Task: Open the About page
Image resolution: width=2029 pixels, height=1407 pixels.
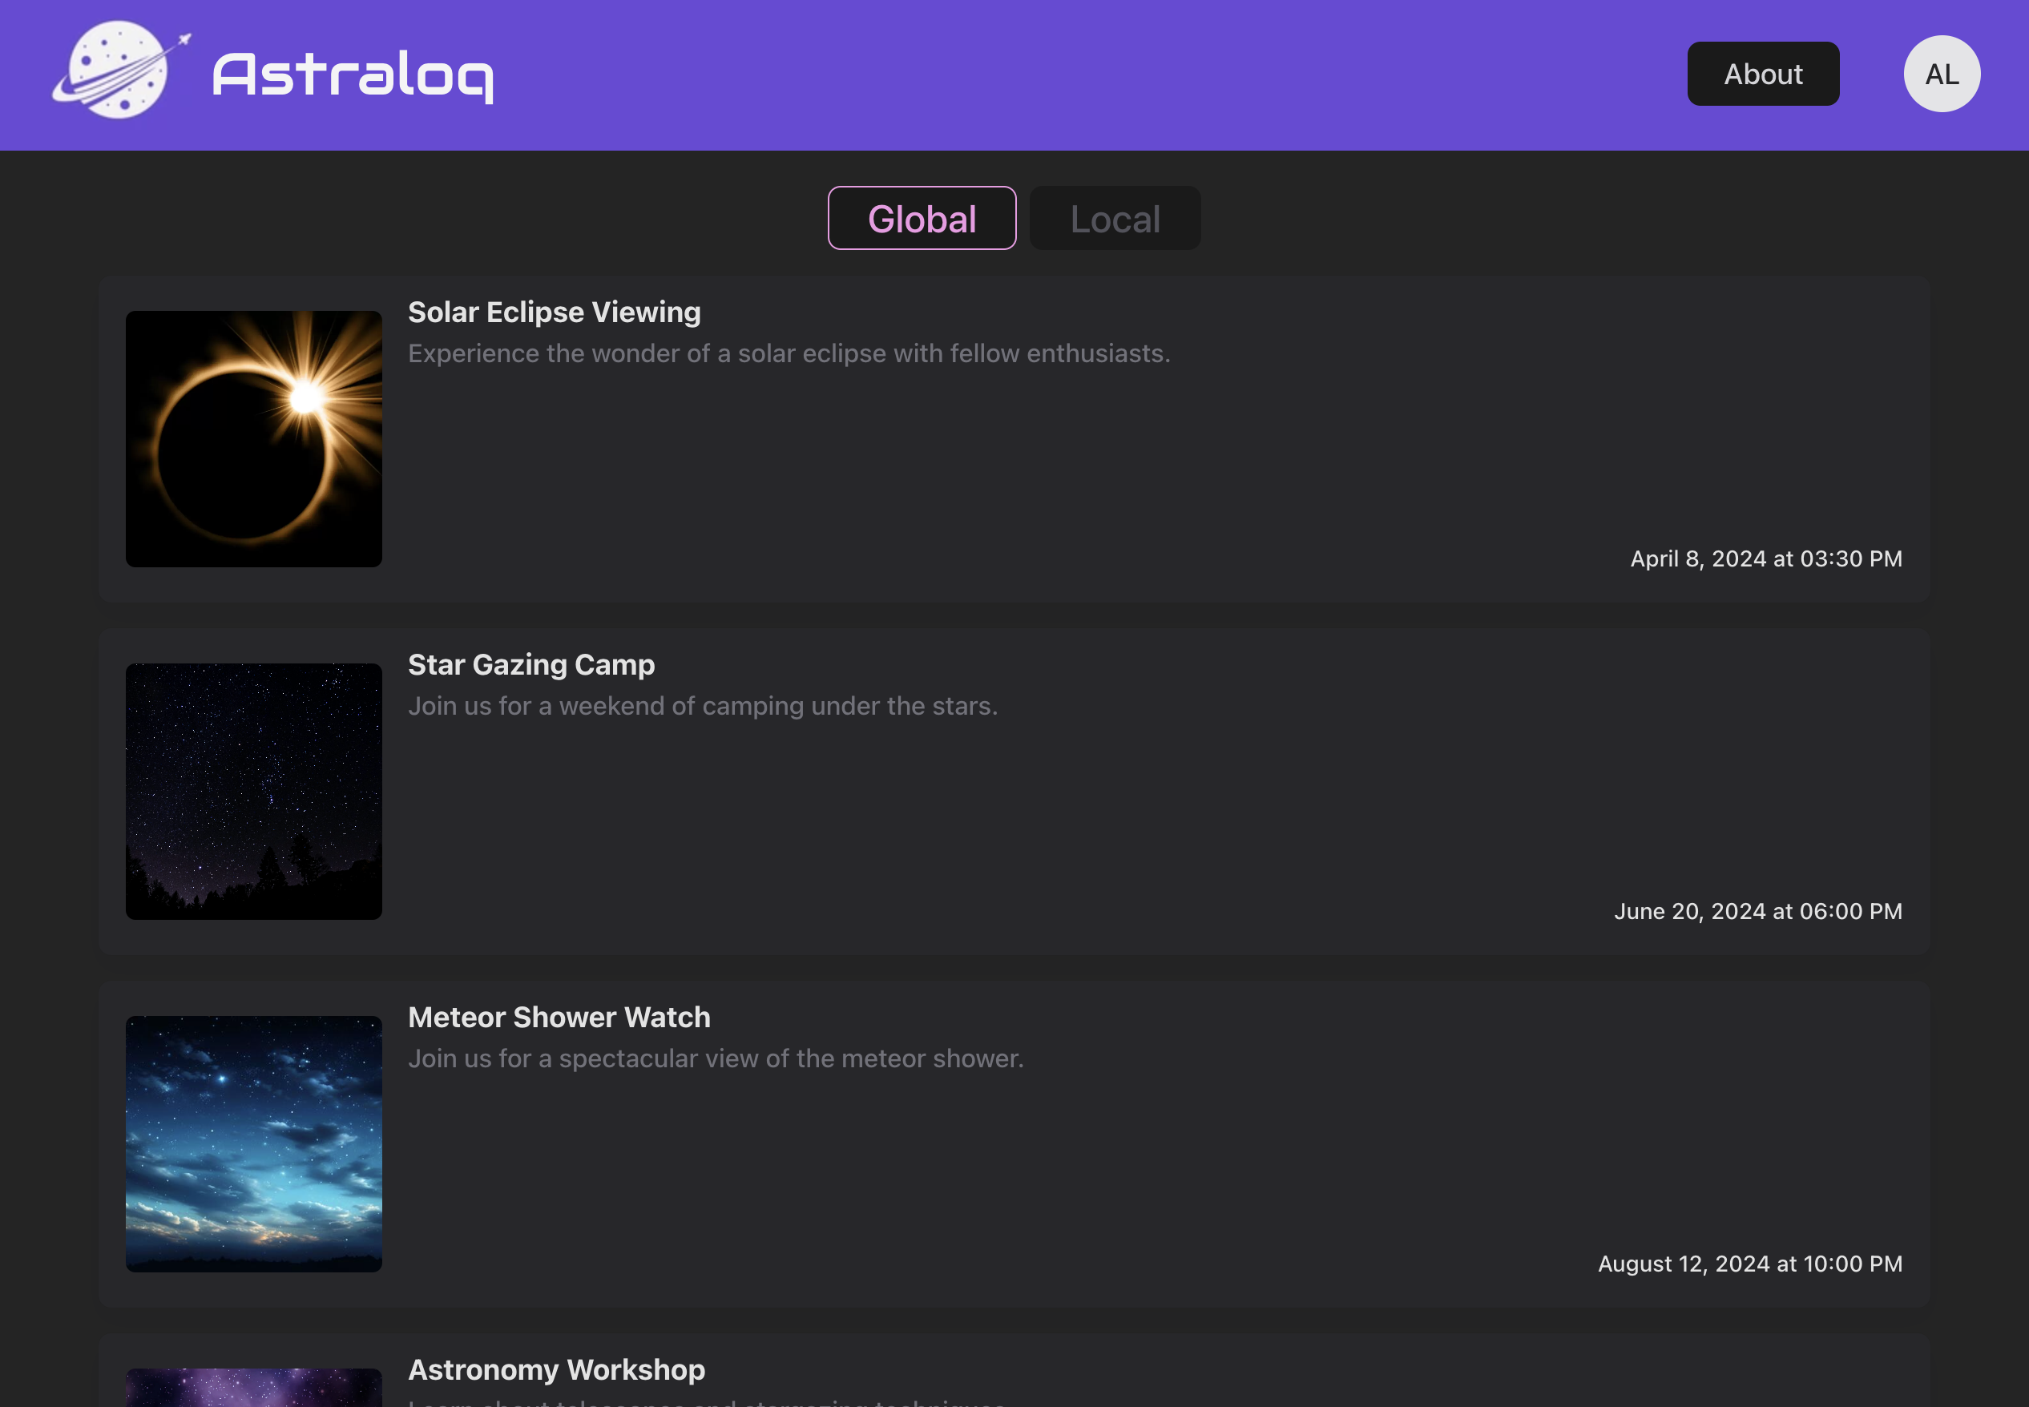Action: pos(1762,74)
